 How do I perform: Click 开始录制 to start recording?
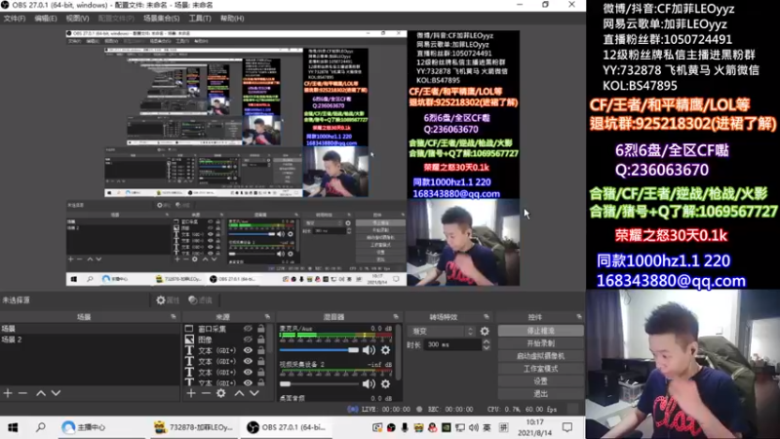pos(541,343)
